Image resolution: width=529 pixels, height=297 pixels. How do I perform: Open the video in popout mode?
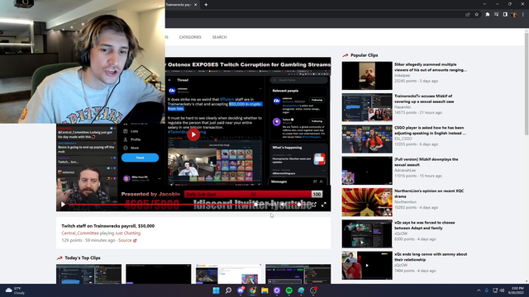pos(314,205)
